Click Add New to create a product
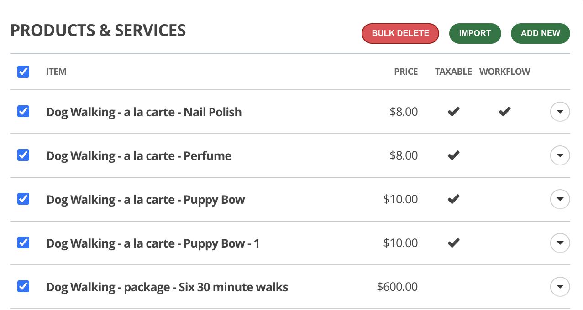The height and width of the screenshot is (310, 583). (x=540, y=33)
